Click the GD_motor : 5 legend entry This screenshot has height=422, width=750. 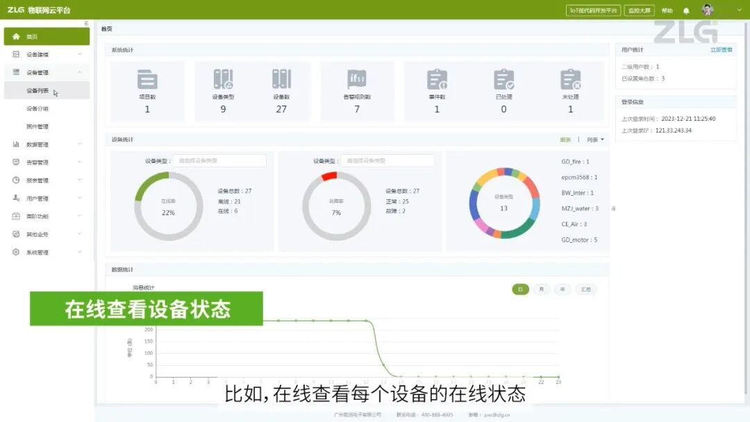(579, 240)
